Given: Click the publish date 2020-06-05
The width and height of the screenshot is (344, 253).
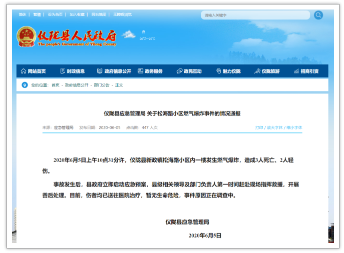Looking at the screenshot, I should coord(110,127).
